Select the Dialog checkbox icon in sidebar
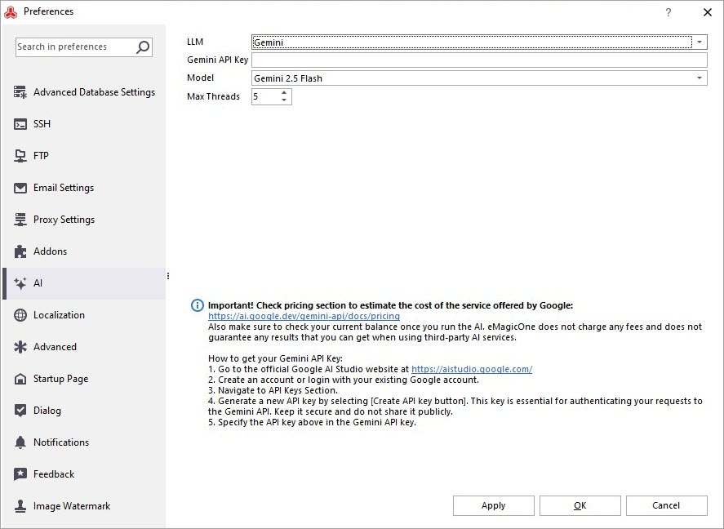Viewport: 724px width, 529px height. 20,411
